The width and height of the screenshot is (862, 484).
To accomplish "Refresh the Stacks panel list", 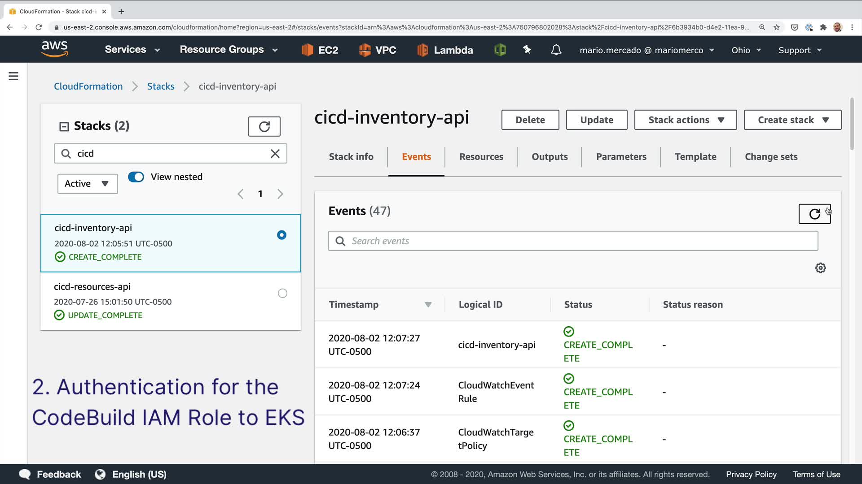I will (x=264, y=126).
